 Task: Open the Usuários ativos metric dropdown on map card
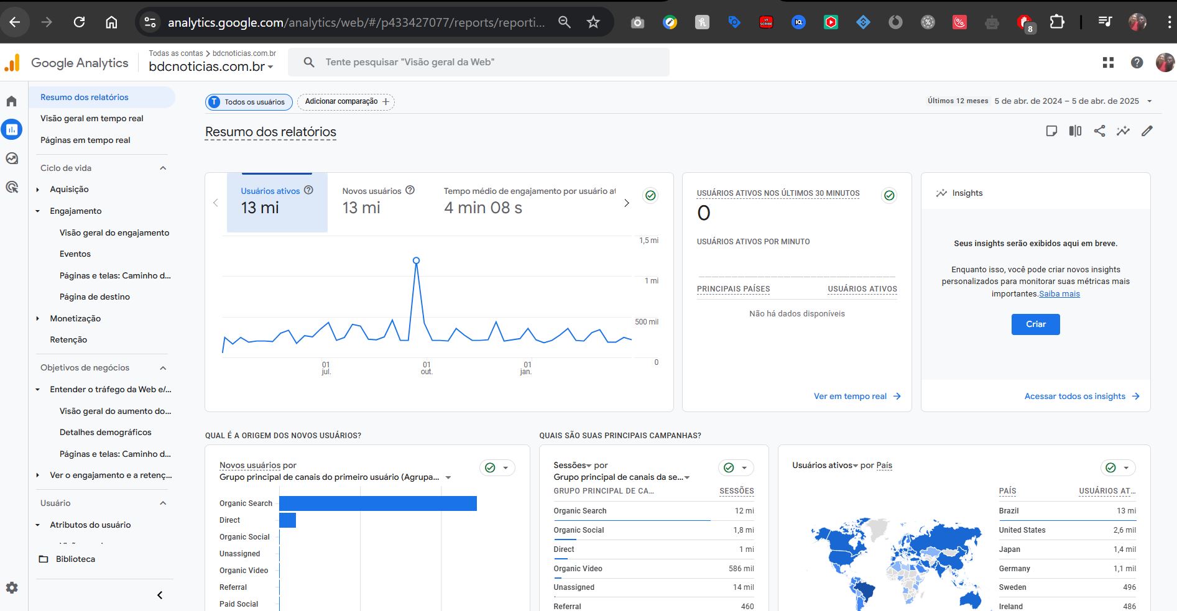click(x=824, y=465)
